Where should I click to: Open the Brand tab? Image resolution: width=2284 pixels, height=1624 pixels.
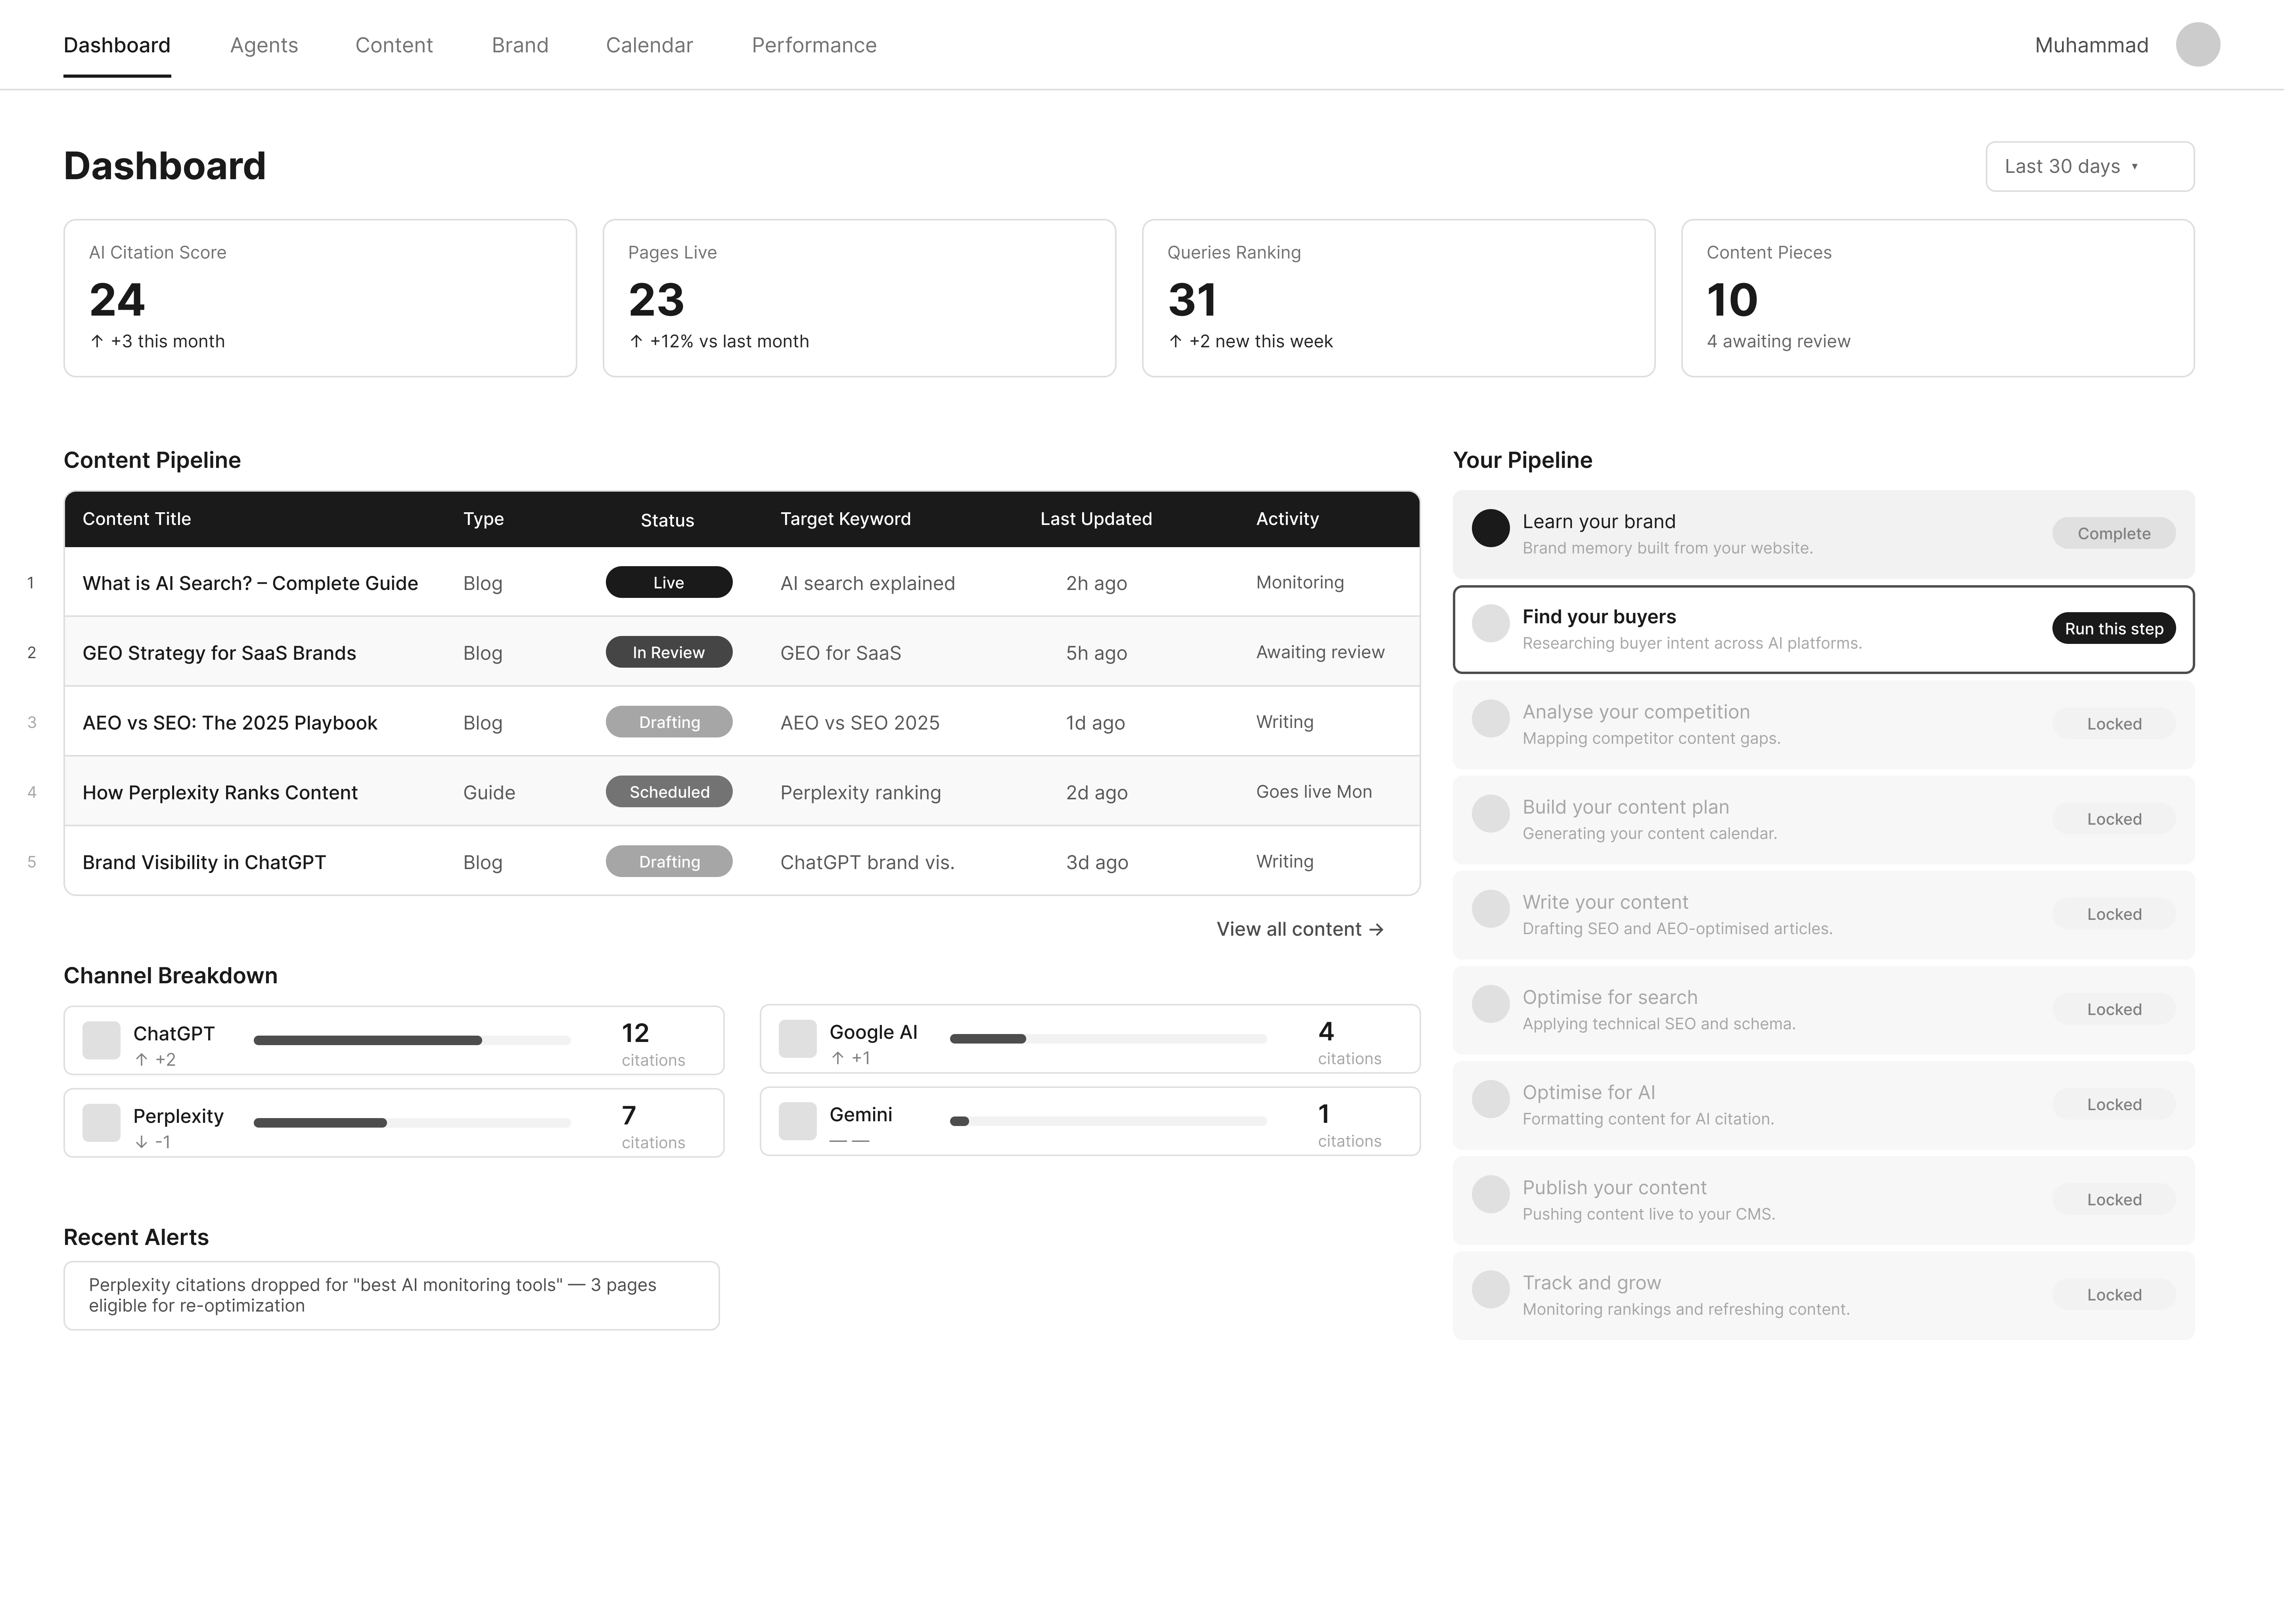tap(520, 45)
